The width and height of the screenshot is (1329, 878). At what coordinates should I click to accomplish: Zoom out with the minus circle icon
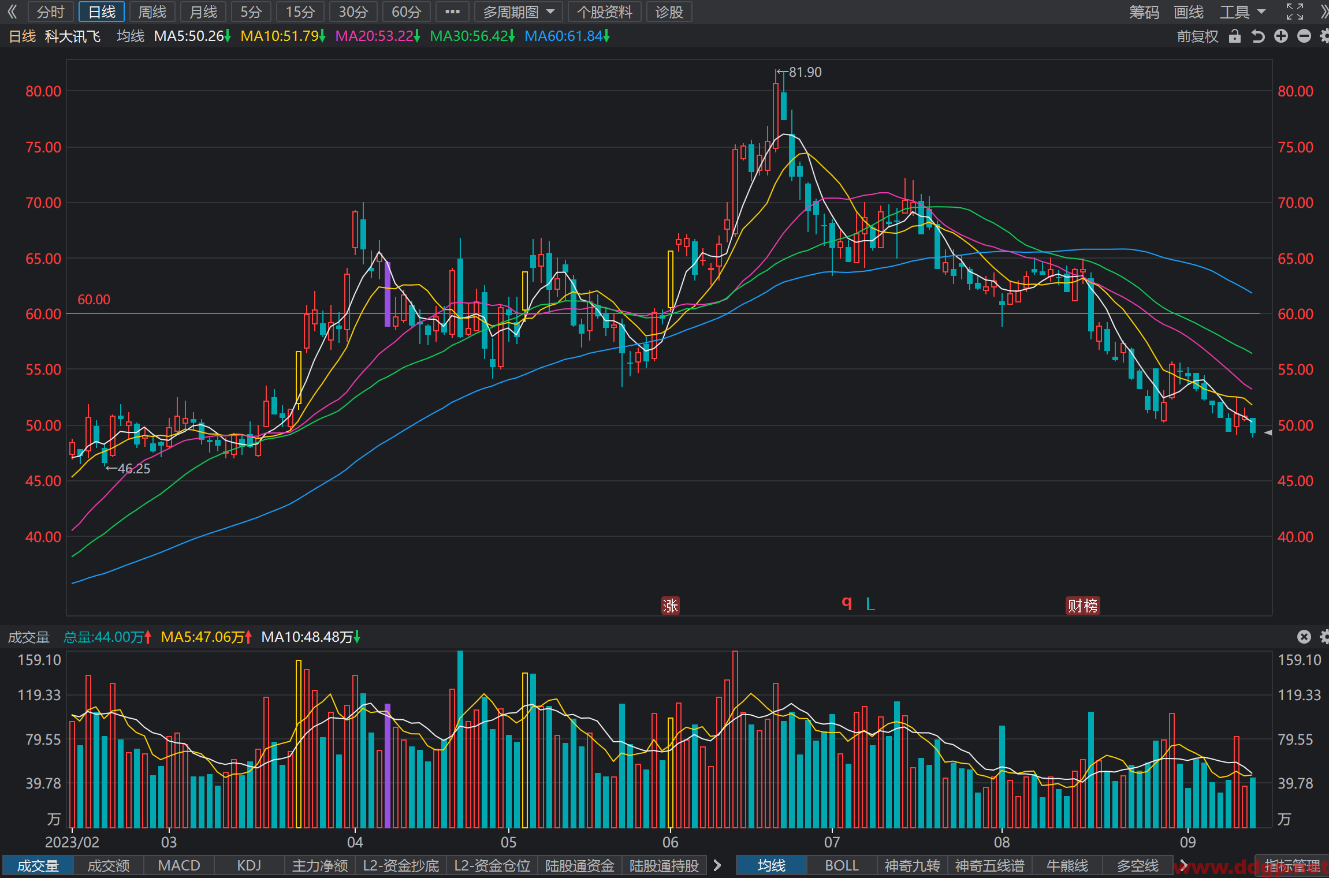[1304, 36]
